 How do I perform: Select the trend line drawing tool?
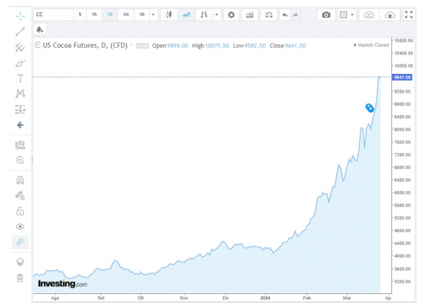click(x=20, y=30)
